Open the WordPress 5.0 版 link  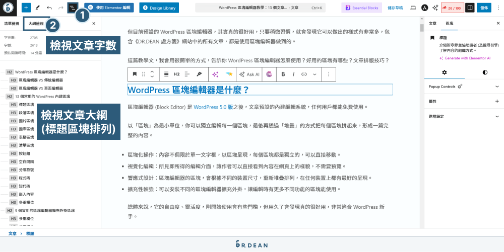click(x=213, y=107)
